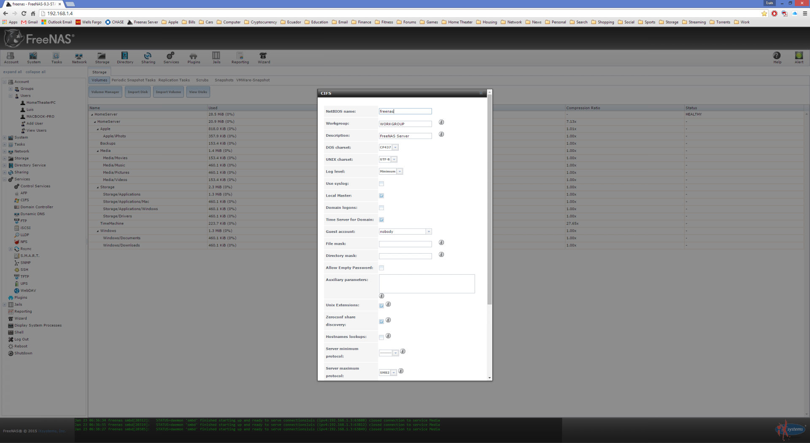This screenshot has height=443, width=810.
Task: Reload the browser page
Action: click(x=24, y=14)
